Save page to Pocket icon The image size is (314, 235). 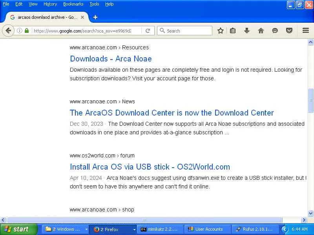[289, 31]
